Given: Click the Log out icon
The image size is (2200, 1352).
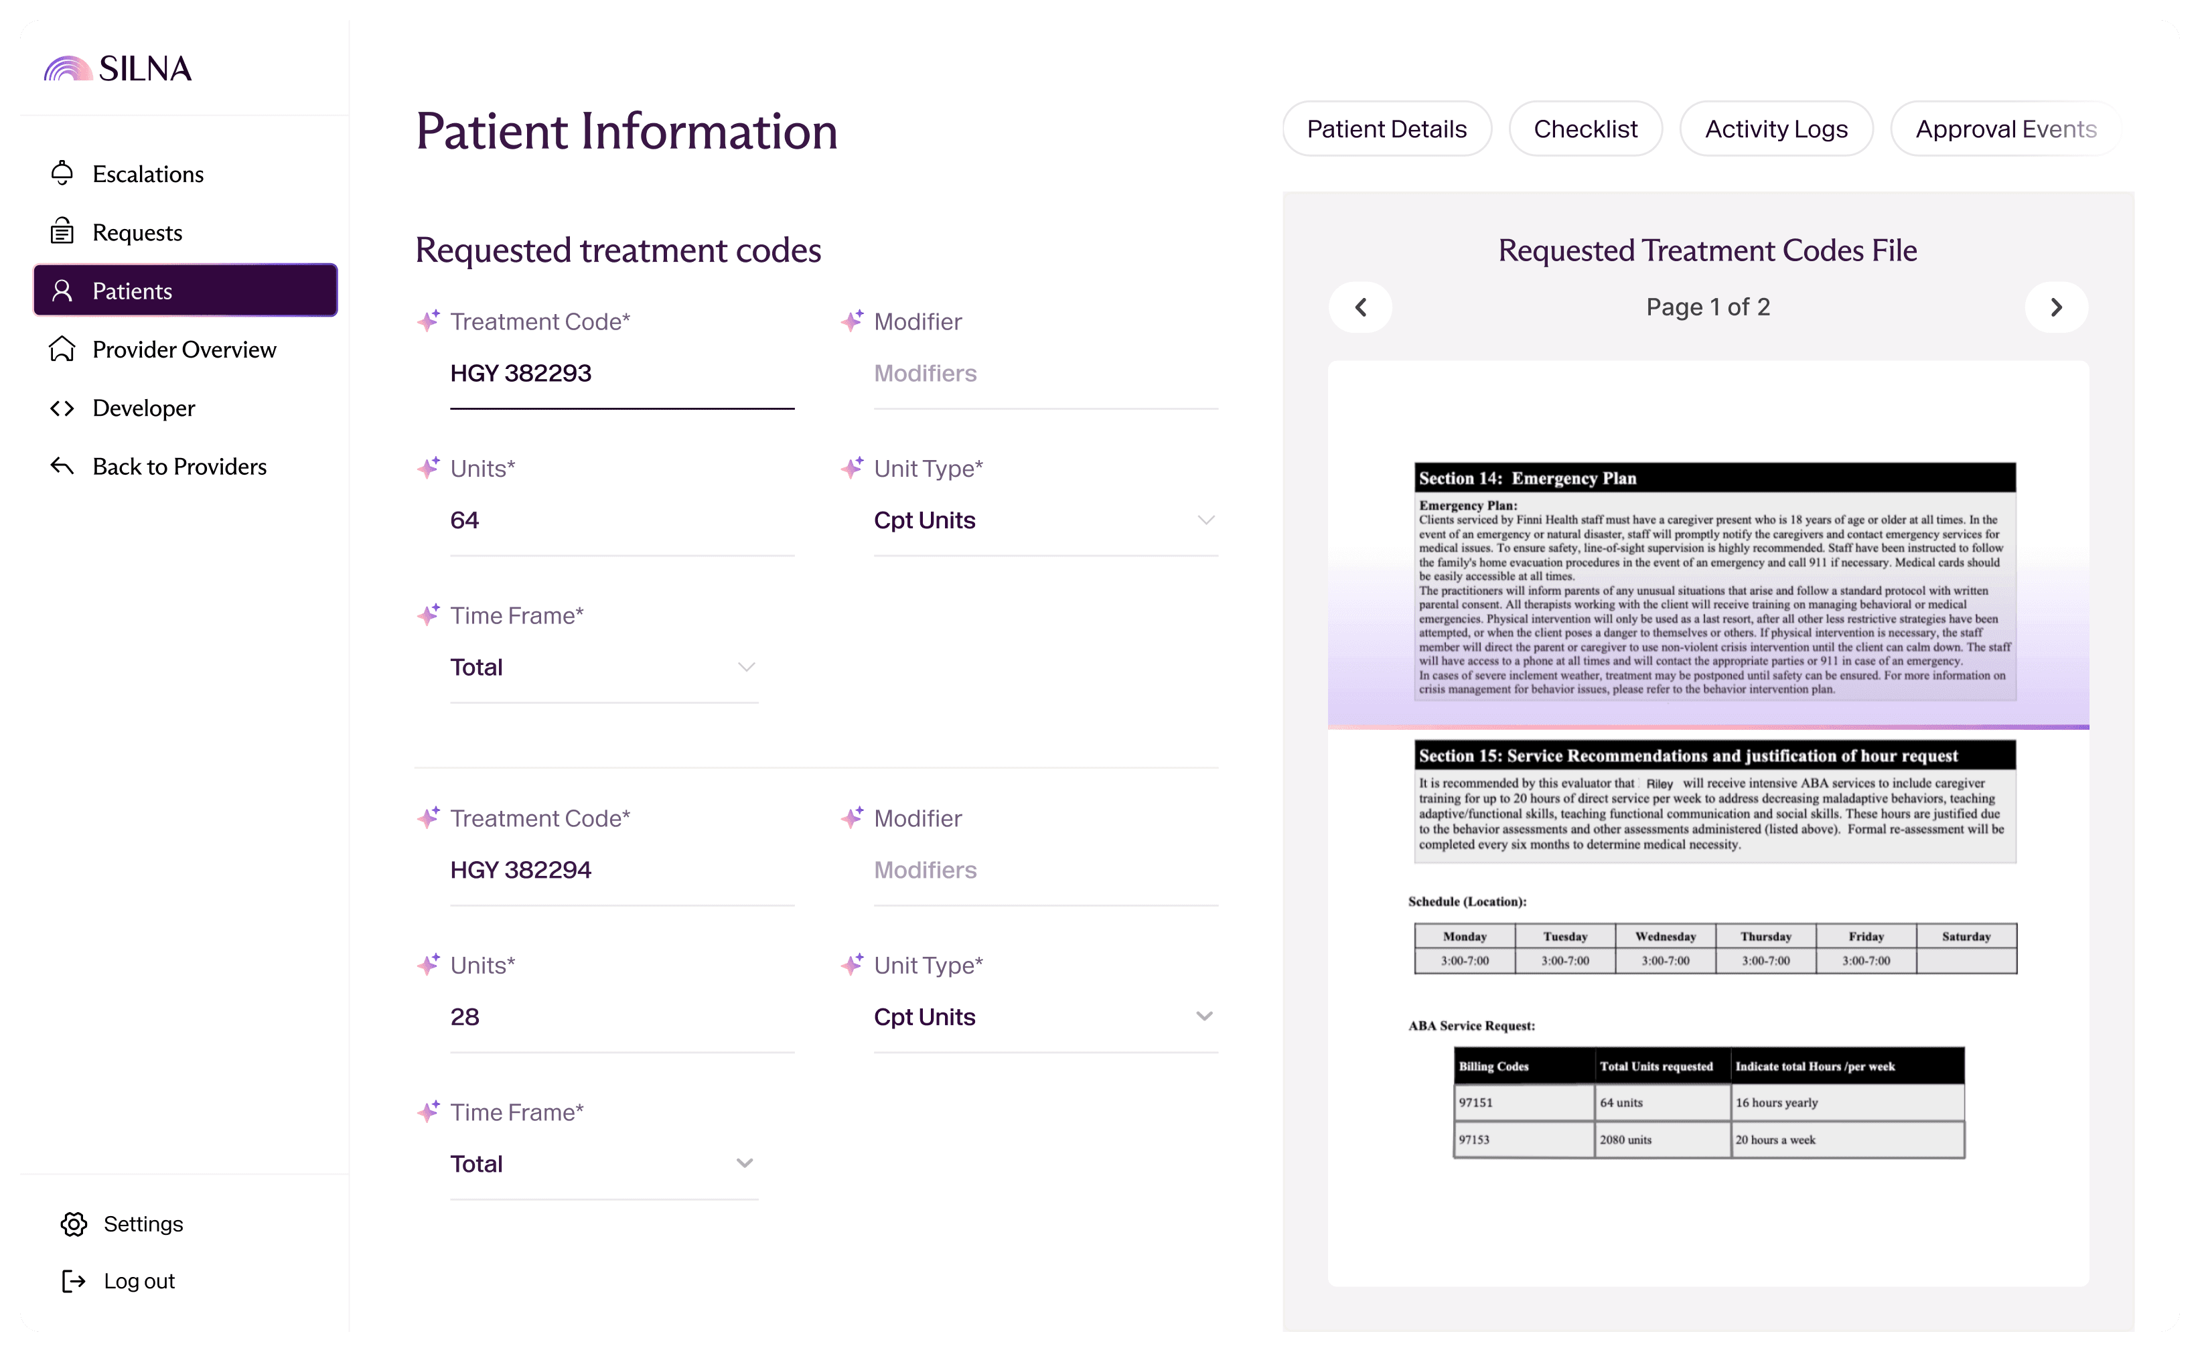Looking at the screenshot, I should pyautogui.click(x=74, y=1280).
